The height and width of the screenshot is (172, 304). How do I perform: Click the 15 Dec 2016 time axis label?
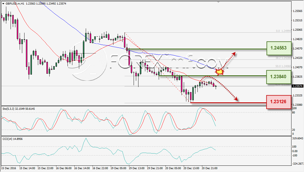click(9, 168)
